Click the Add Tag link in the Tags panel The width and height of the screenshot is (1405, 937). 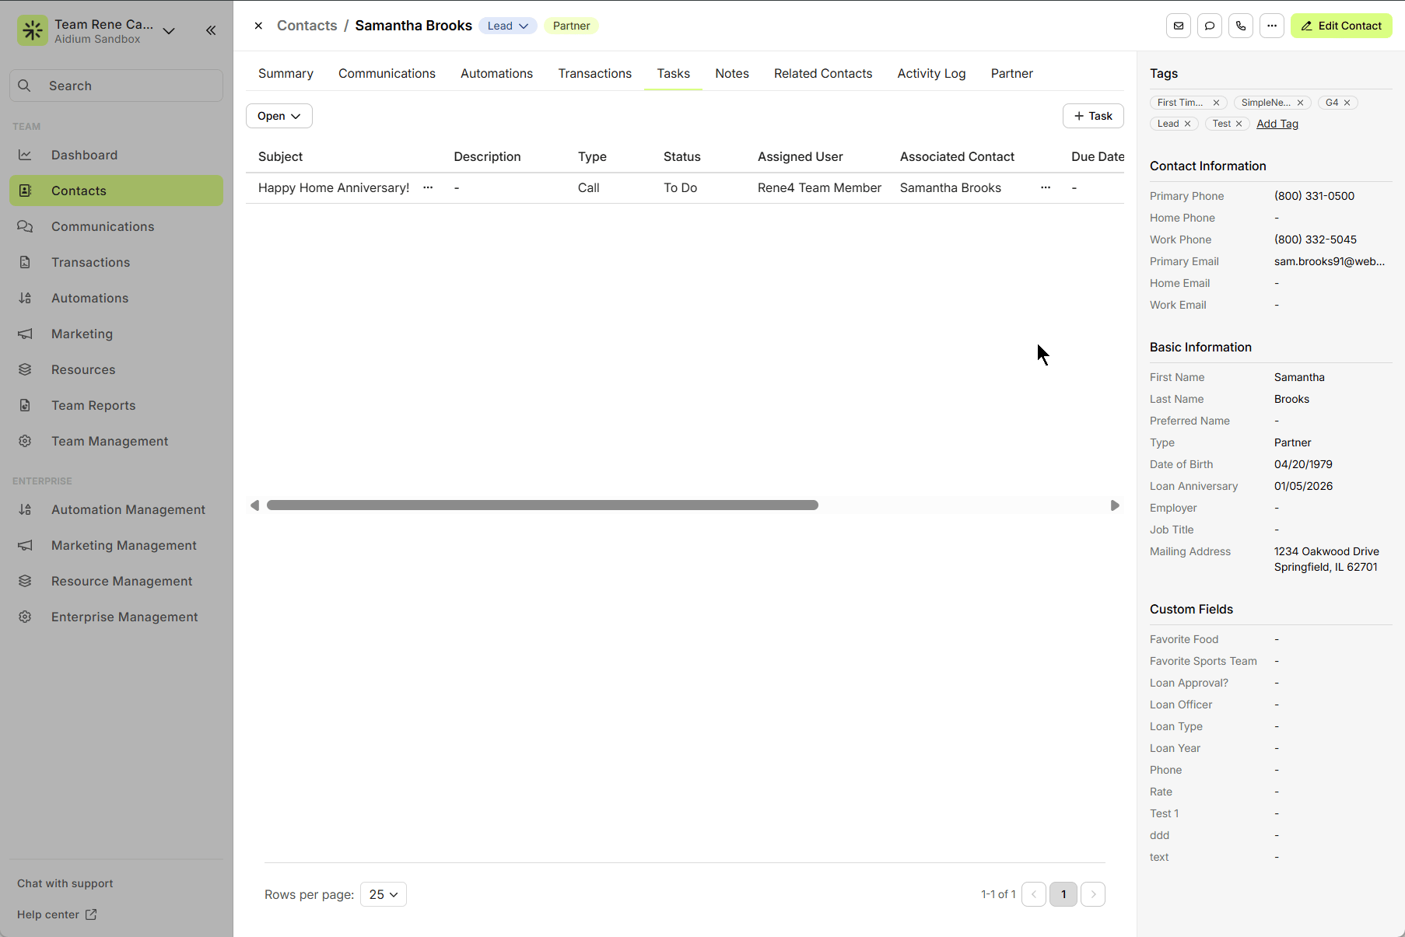coord(1277,124)
